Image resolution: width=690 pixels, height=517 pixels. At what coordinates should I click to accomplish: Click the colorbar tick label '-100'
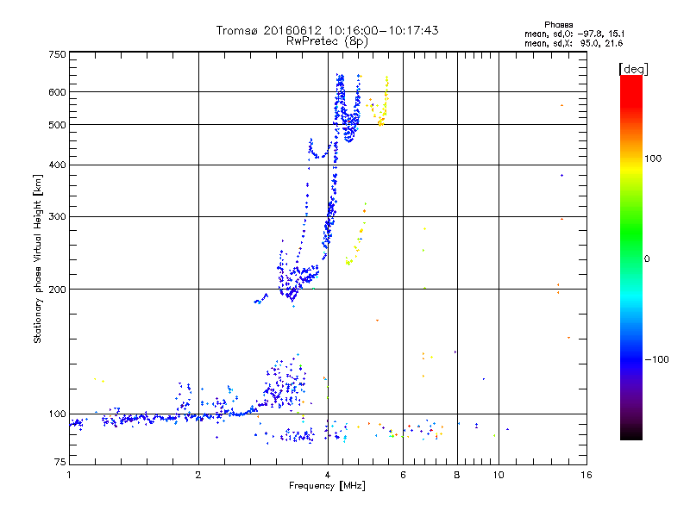click(x=657, y=359)
